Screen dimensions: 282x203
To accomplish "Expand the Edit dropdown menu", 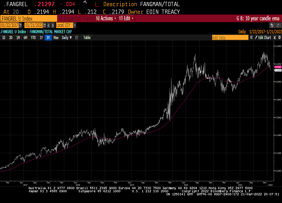I will (126, 18).
